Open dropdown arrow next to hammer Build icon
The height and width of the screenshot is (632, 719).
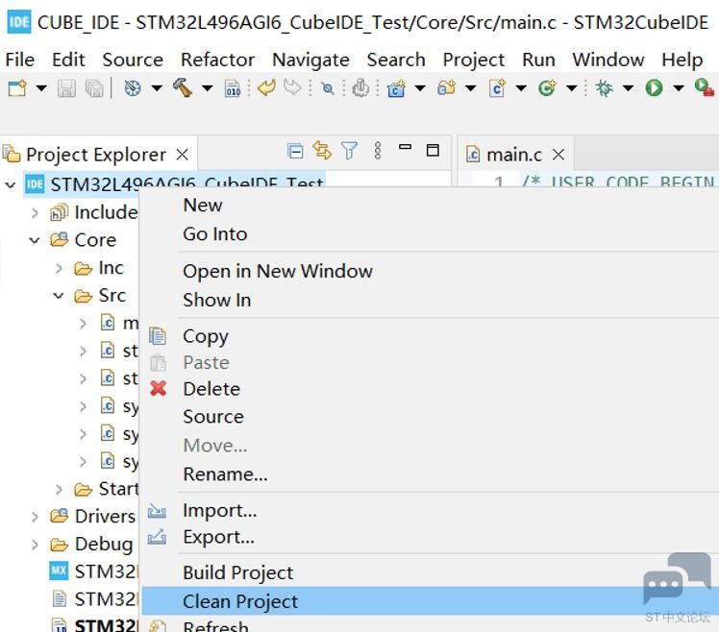tap(208, 88)
